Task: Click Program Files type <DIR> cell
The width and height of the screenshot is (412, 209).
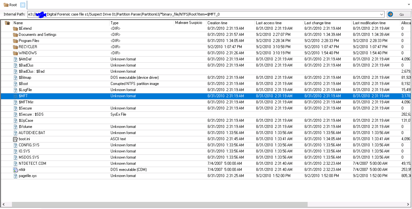Action: point(115,41)
